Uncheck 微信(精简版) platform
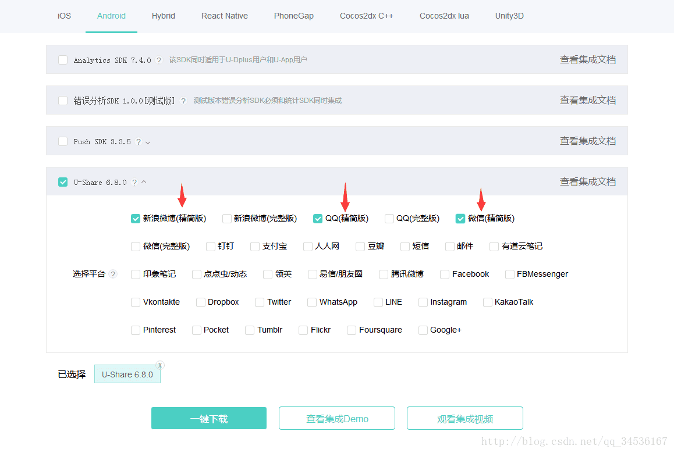The height and width of the screenshot is (453, 674). tap(460, 219)
